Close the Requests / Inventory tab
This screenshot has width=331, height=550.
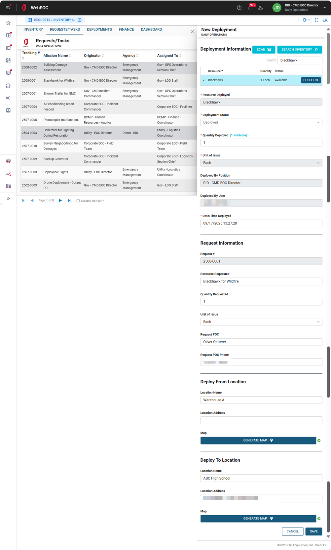click(80, 20)
